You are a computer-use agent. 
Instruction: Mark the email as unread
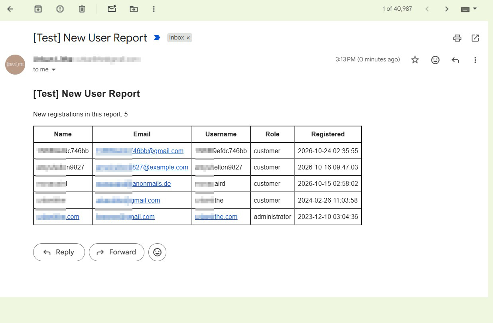[x=112, y=9]
